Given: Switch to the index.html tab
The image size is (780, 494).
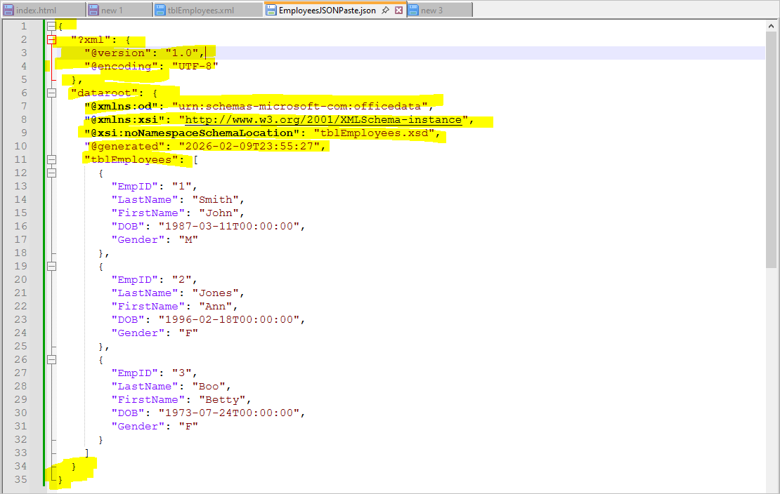Looking at the screenshot, I should coord(43,10).
